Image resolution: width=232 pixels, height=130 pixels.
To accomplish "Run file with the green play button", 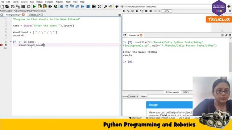I will [x=34, y=6].
